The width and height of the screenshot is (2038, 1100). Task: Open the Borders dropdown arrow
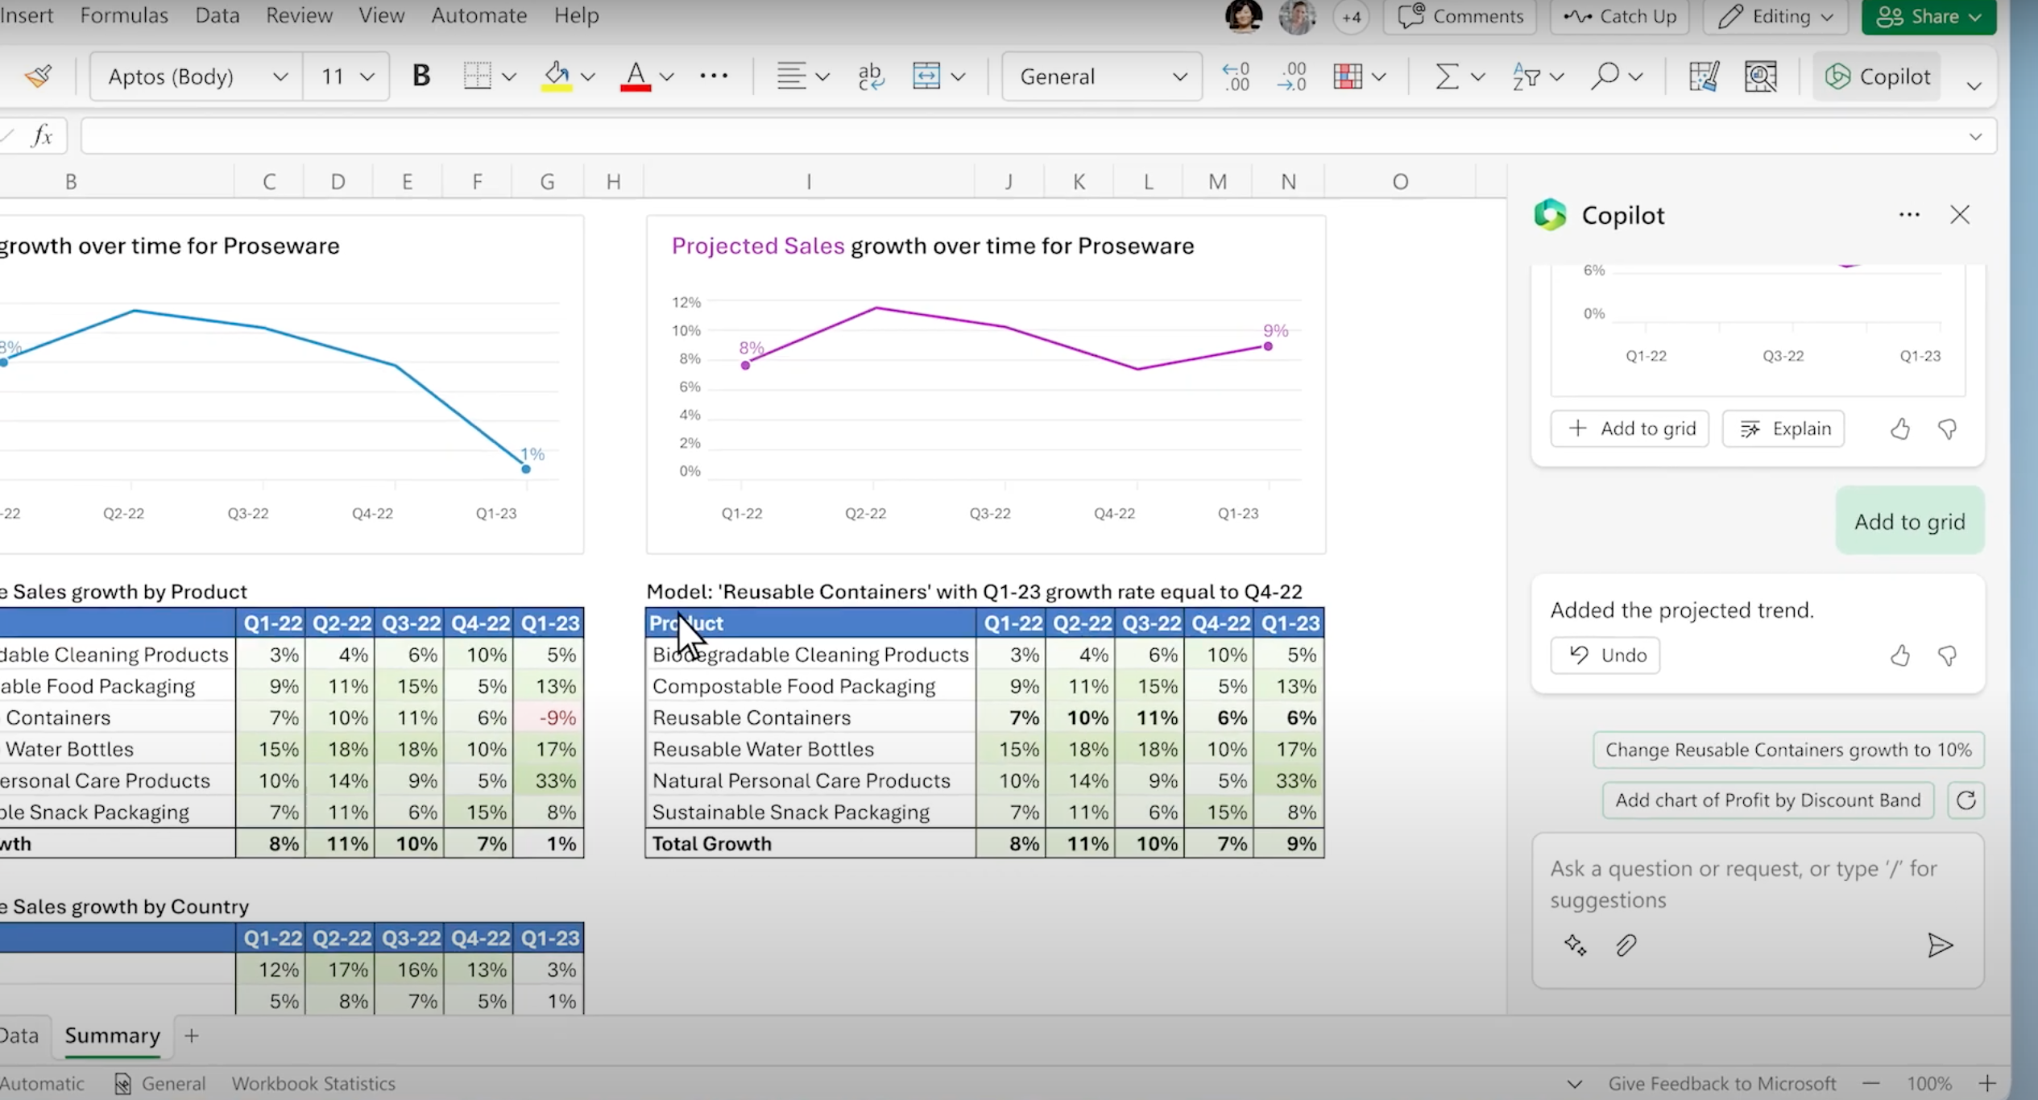[x=509, y=77]
